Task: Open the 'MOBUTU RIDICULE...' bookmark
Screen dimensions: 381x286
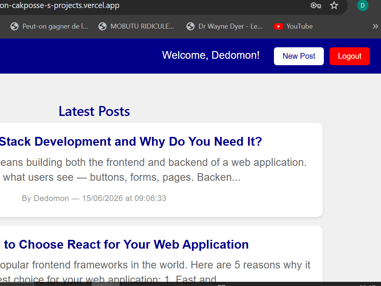Action: 136,26
